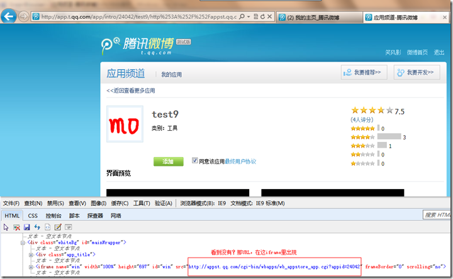Click the word wrap toolbar icon
This screenshot has height=279, width=453.
[68, 227]
